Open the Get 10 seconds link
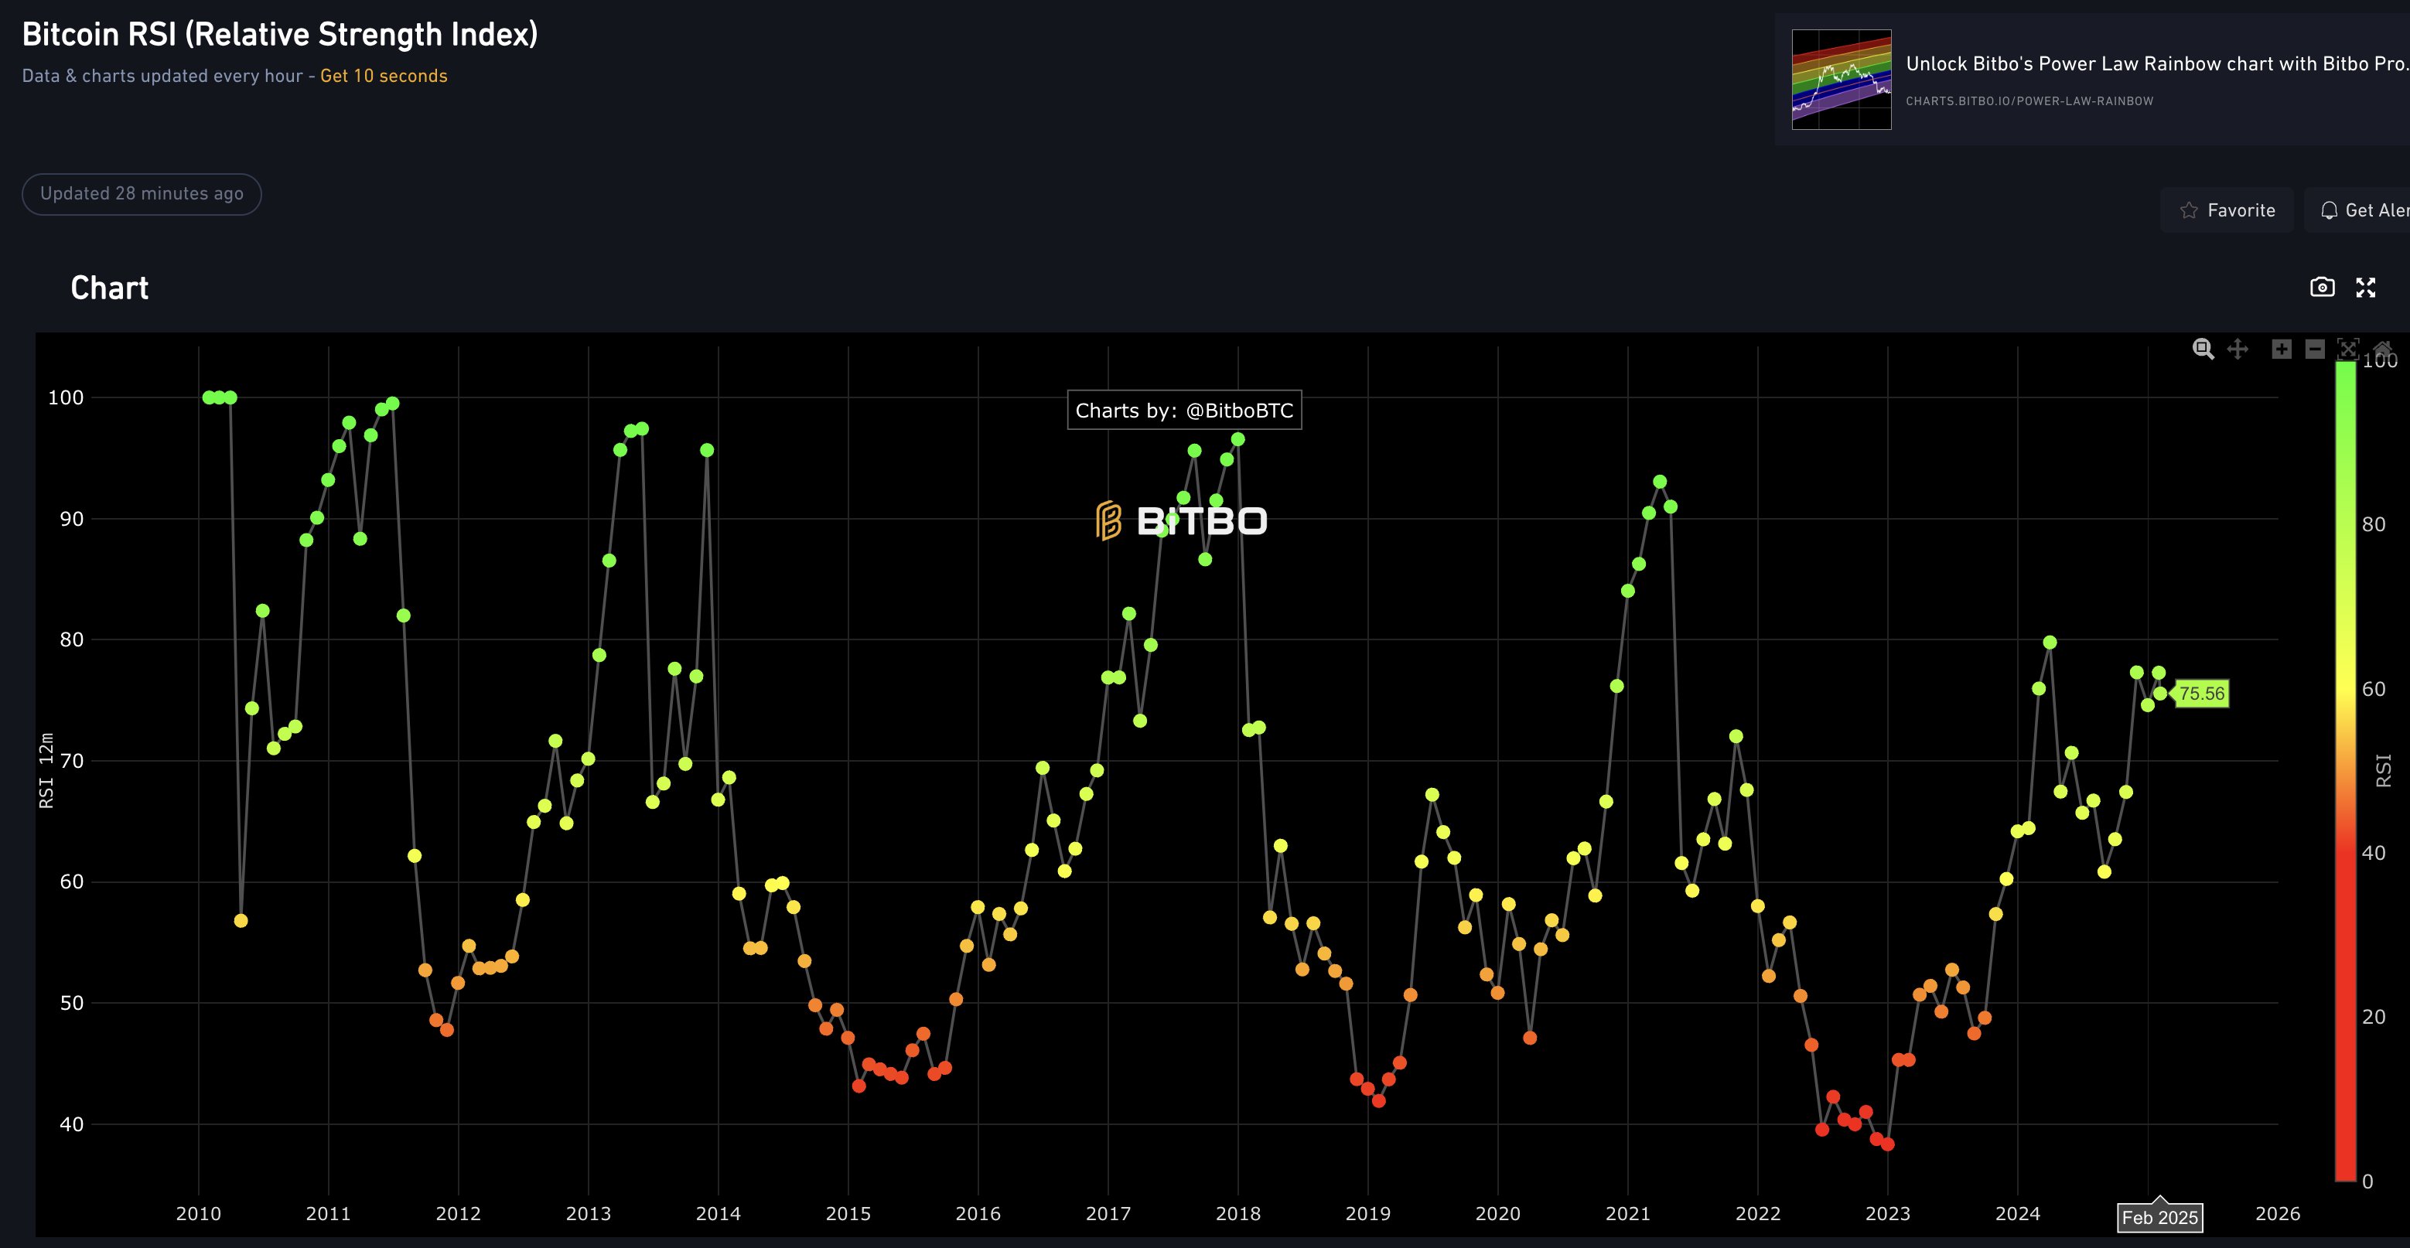The height and width of the screenshot is (1248, 2410). (384, 76)
